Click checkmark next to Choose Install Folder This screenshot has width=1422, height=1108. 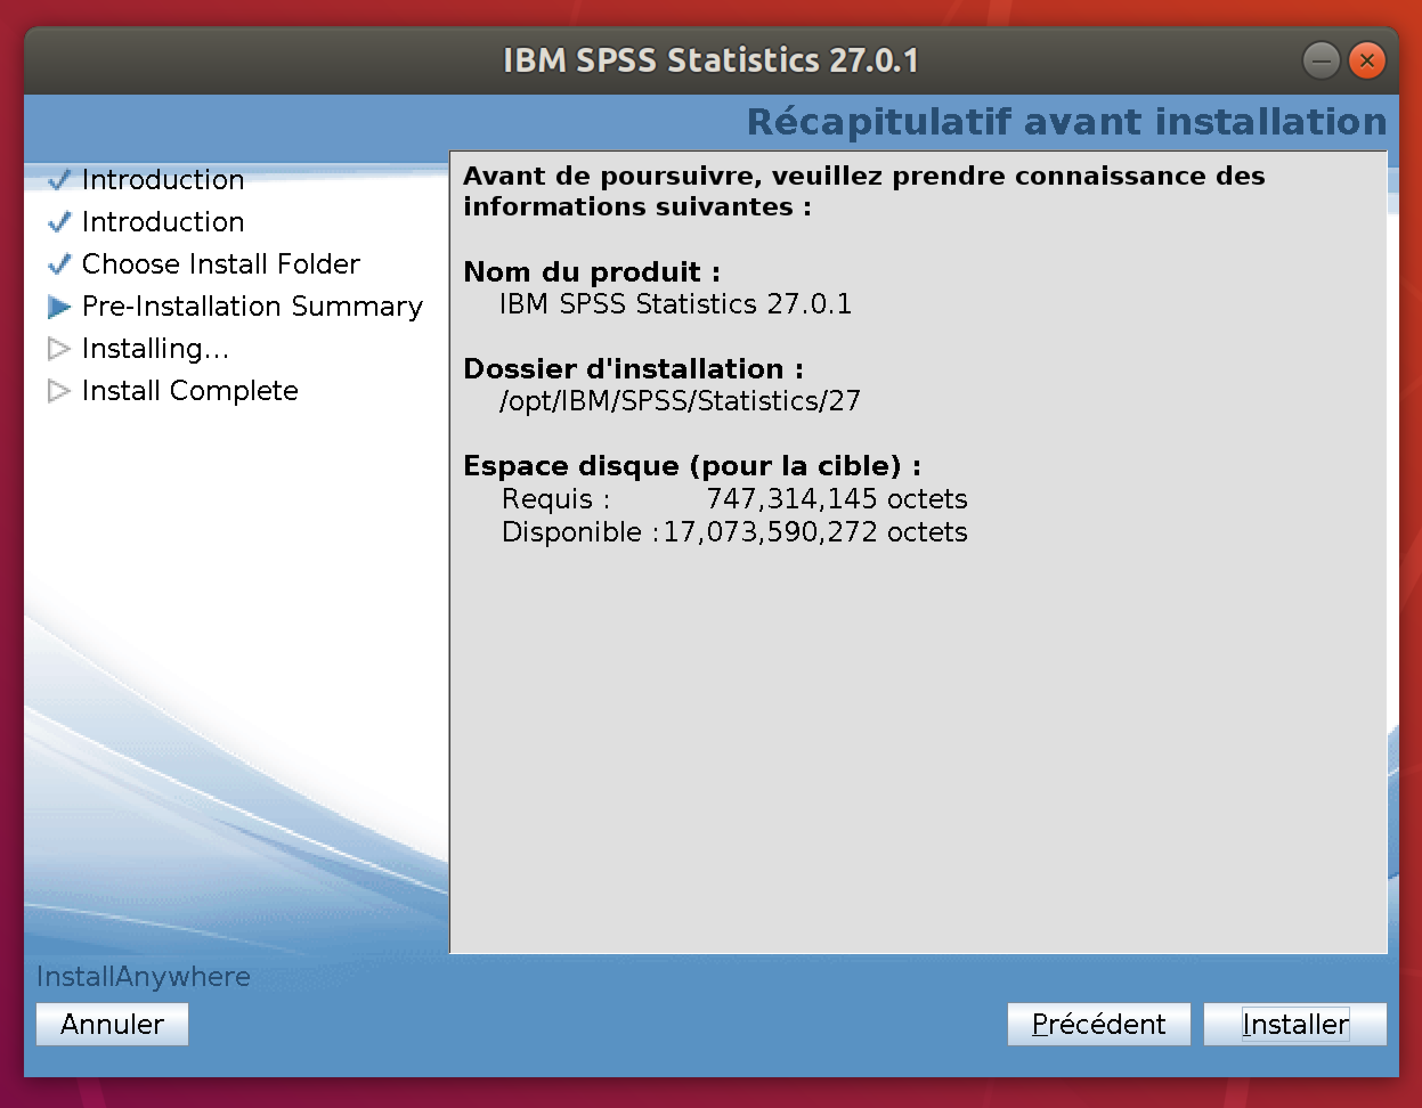click(59, 264)
